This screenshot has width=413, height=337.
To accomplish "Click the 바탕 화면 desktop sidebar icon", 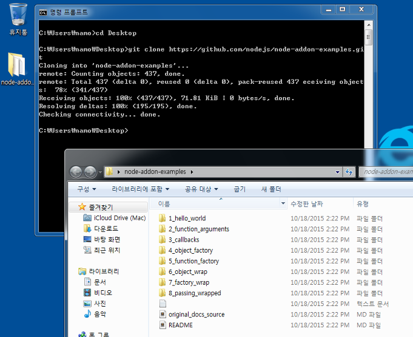I will [87, 239].
